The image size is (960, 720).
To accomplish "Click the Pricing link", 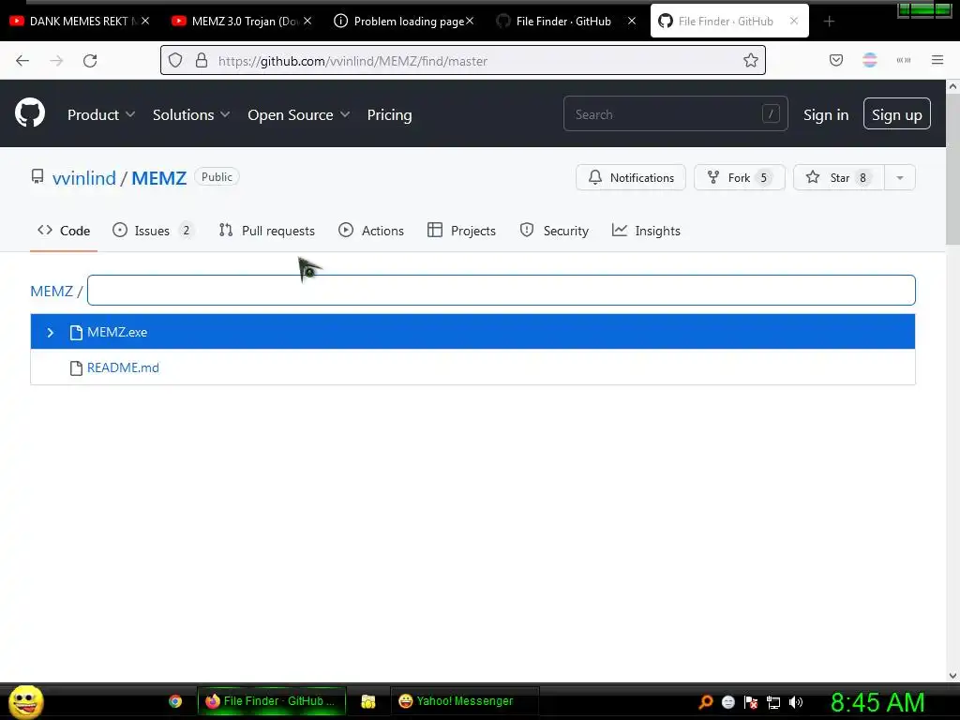I will (x=389, y=114).
